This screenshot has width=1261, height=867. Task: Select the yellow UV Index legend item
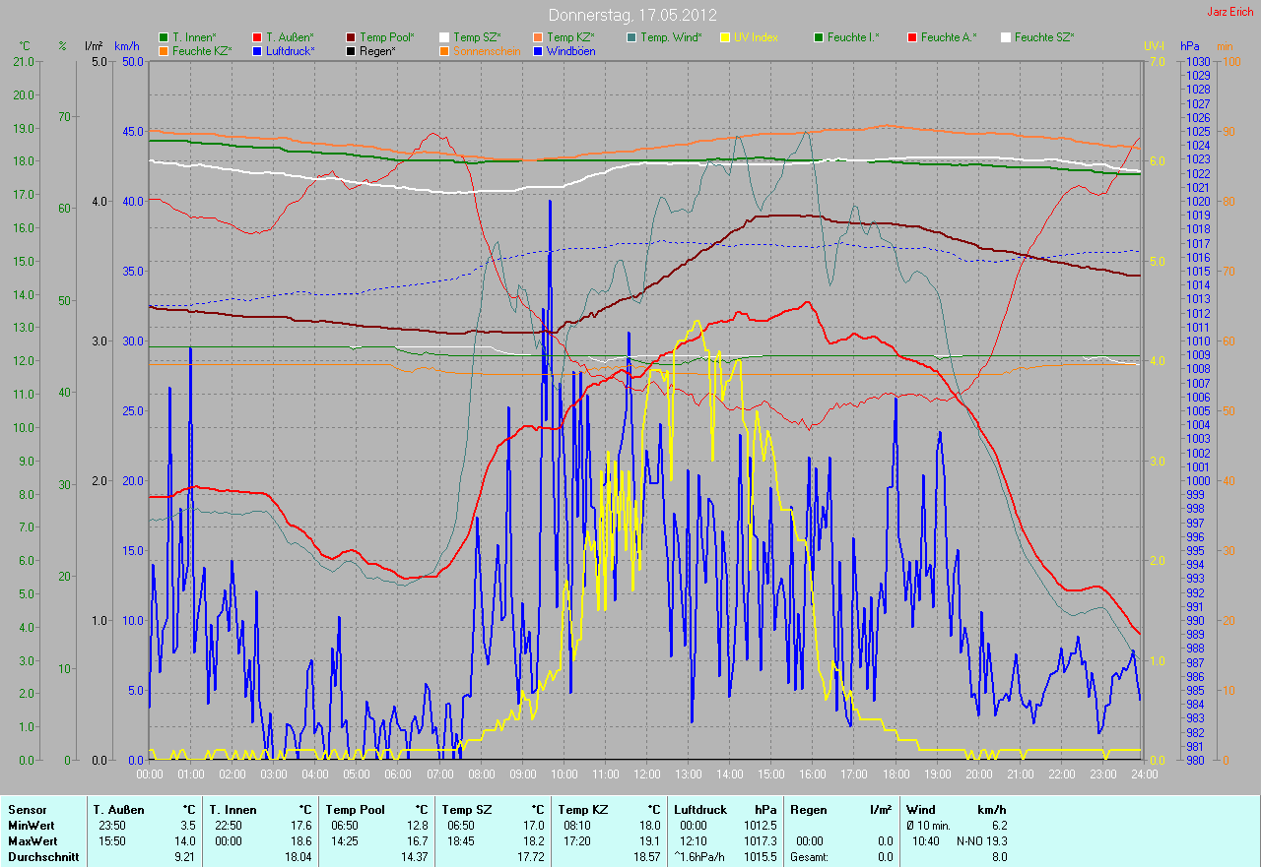727,37
